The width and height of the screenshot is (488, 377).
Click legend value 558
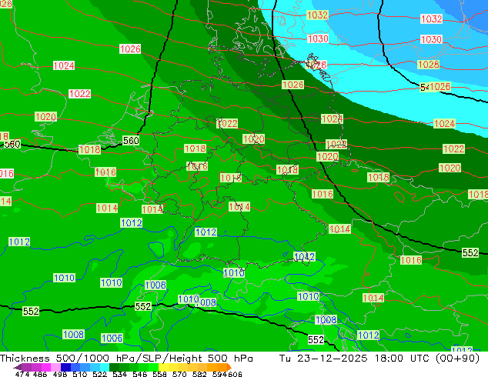click(159, 374)
